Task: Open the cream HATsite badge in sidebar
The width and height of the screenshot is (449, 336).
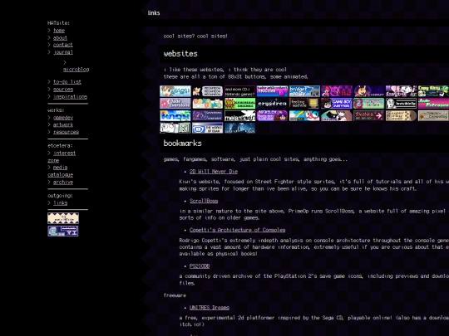Action: 63,218
